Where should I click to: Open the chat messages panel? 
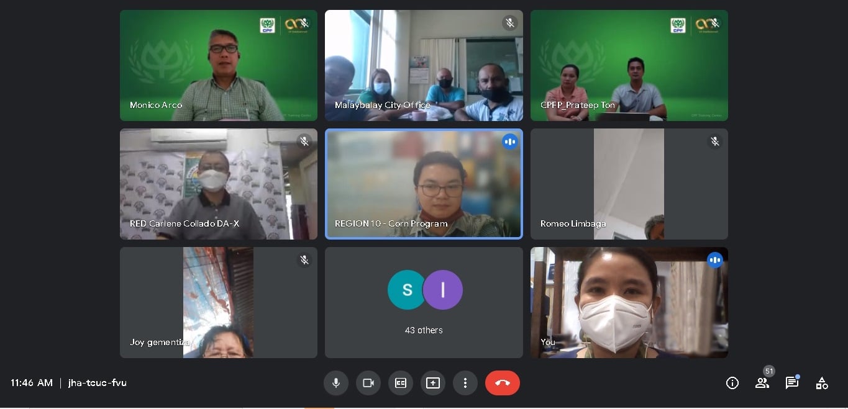coord(792,383)
